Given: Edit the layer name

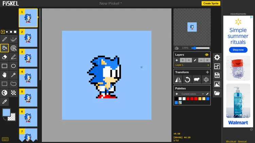Looking at the screenshot, I should 195,60.
